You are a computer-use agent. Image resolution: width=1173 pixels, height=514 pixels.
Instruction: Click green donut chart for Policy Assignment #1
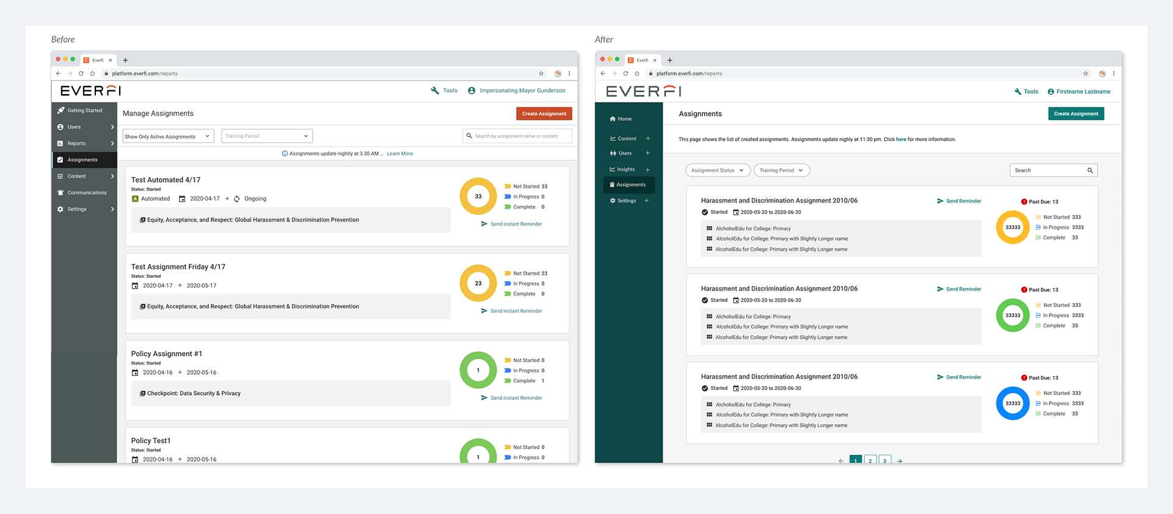point(478,370)
